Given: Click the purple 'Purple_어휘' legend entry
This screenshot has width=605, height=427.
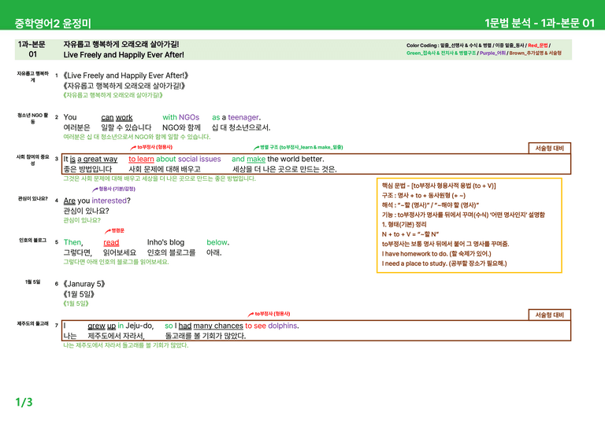Looking at the screenshot, I should pyautogui.click(x=492, y=53).
